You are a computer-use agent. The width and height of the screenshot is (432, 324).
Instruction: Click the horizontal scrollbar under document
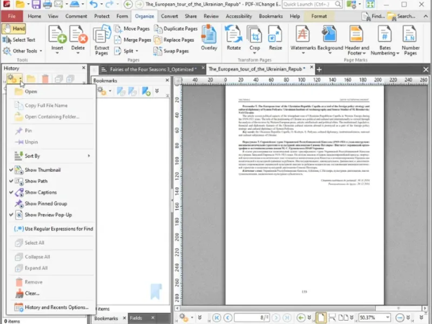pos(301,308)
